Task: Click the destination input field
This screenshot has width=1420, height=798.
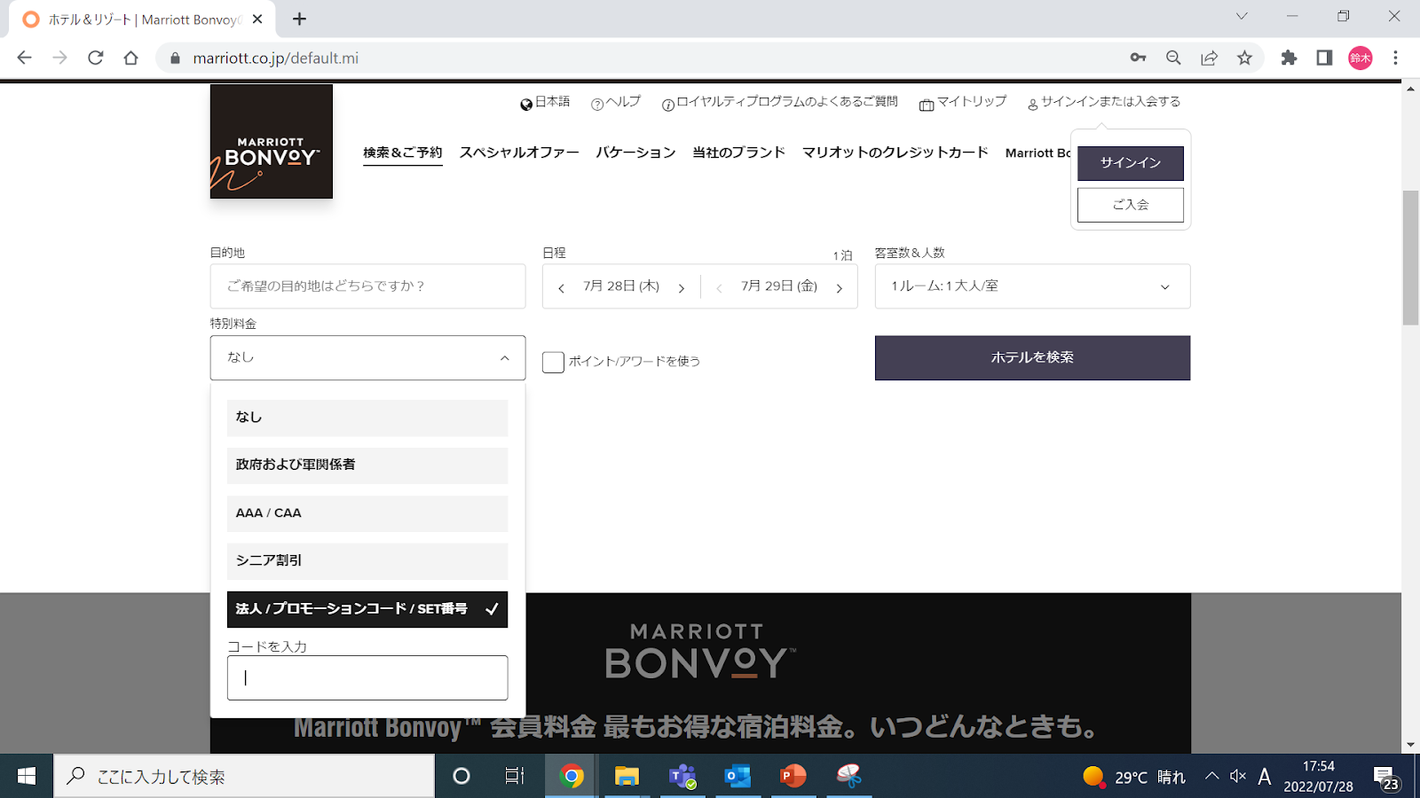Action: tap(368, 286)
